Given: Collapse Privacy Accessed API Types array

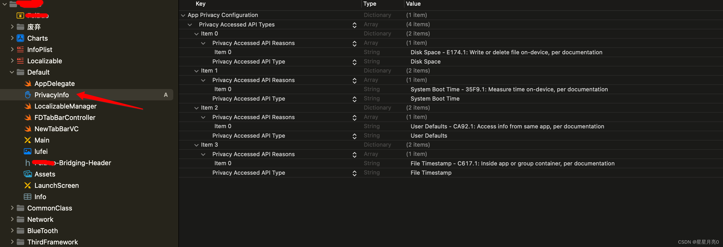Looking at the screenshot, I should pyautogui.click(x=190, y=25).
